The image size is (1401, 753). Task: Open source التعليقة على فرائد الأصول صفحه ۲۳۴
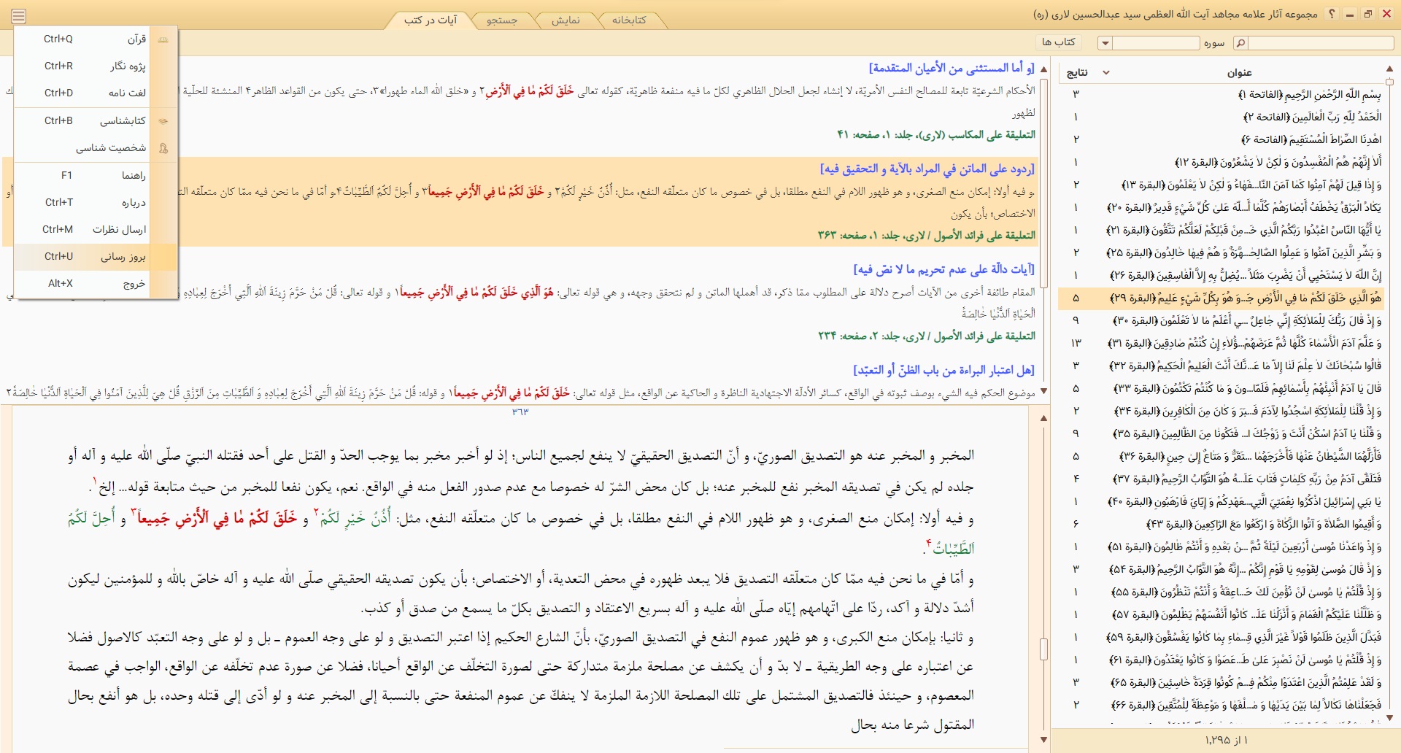(x=926, y=336)
